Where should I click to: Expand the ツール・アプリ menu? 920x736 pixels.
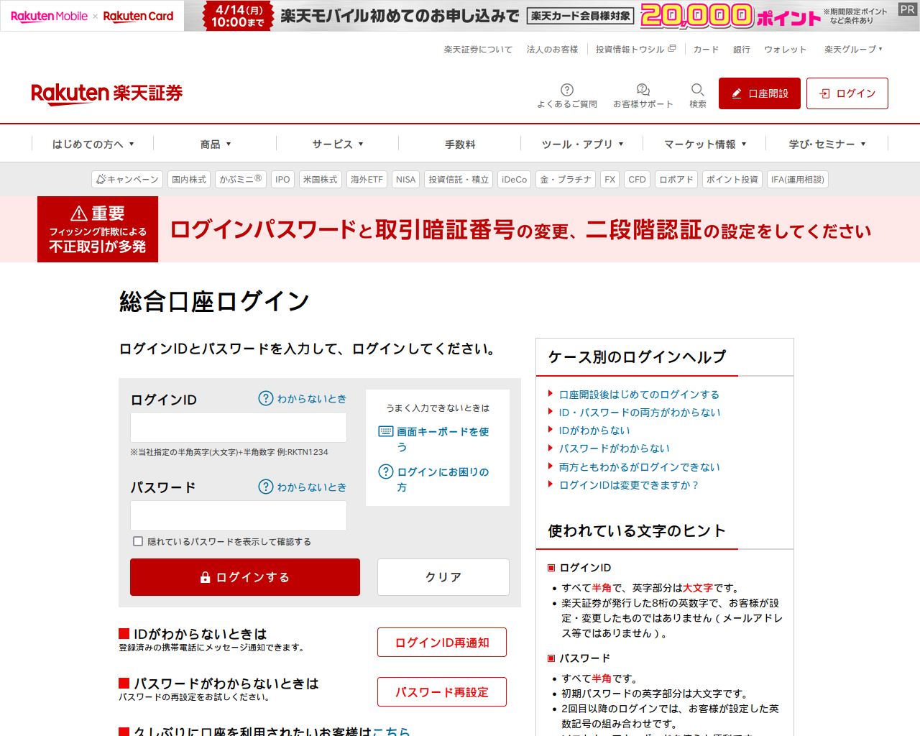click(582, 144)
